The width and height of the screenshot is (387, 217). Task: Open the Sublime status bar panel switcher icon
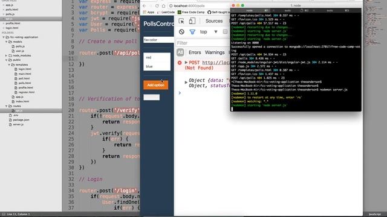coord(4,215)
